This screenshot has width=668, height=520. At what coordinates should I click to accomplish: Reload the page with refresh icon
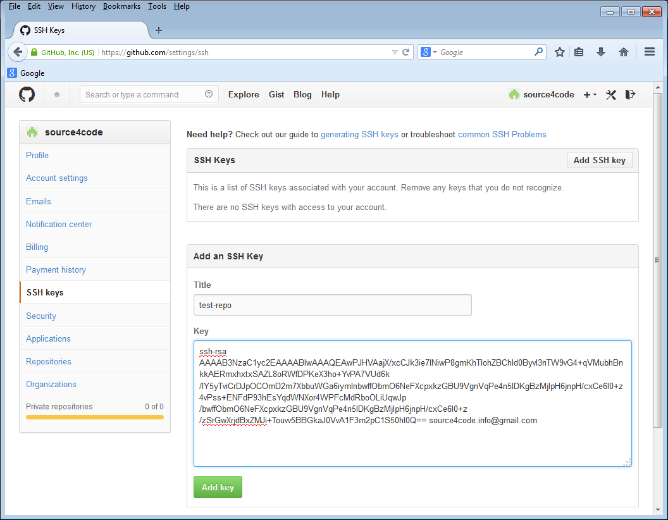pyautogui.click(x=406, y=52)
